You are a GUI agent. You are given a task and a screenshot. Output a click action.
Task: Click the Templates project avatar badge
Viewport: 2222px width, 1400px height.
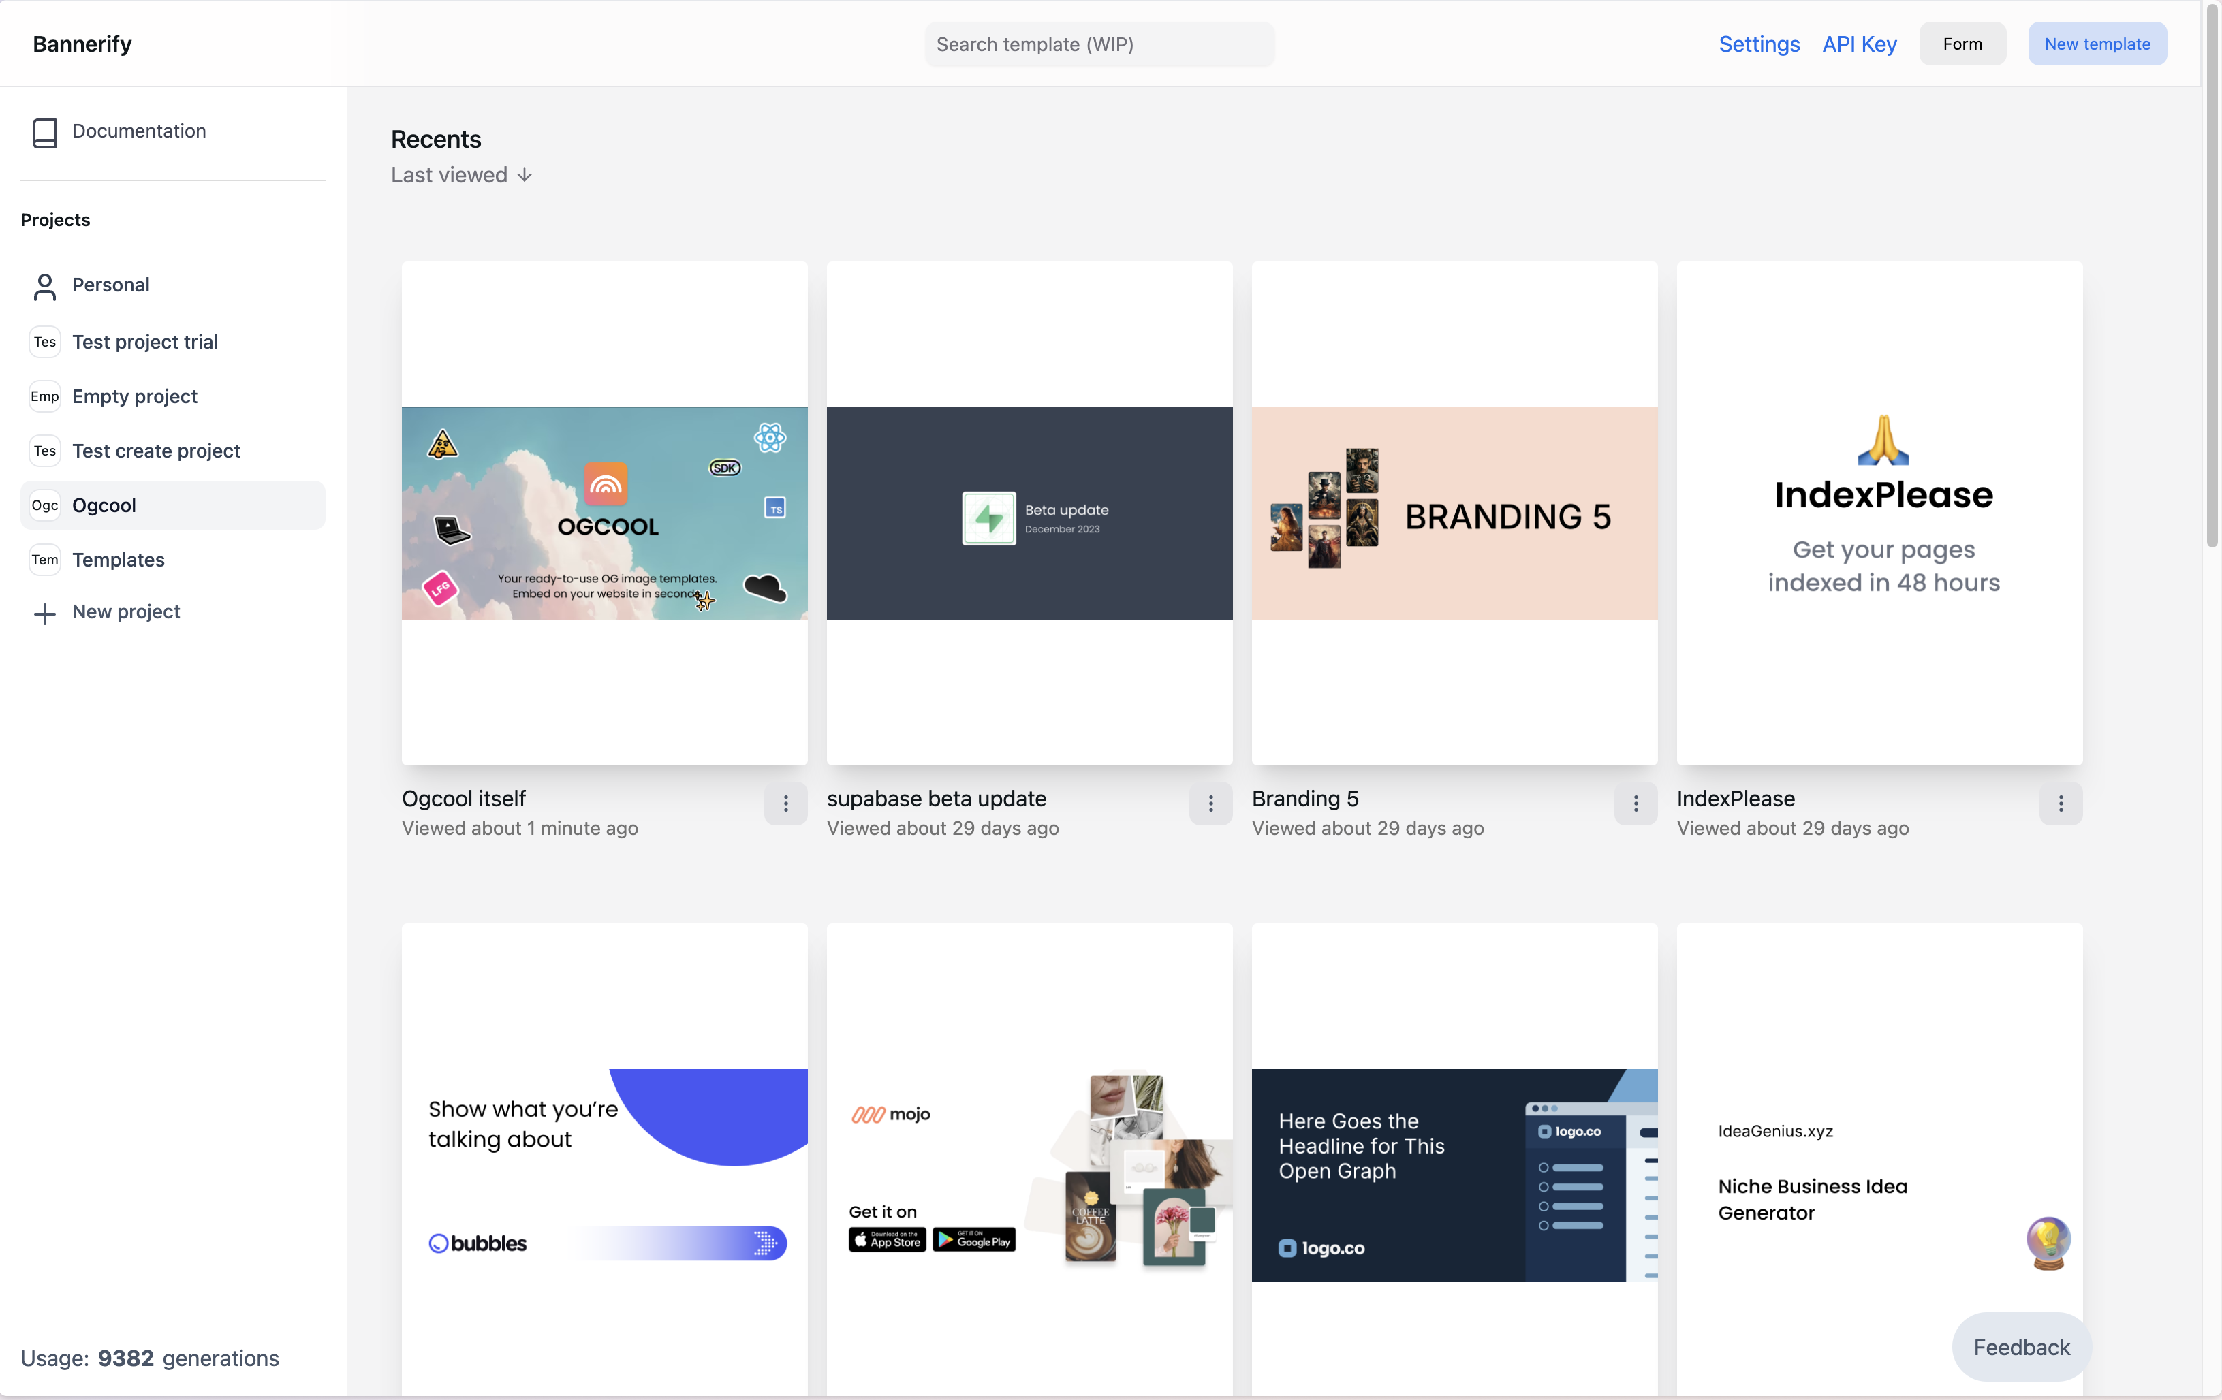click(x=44, y=560)
